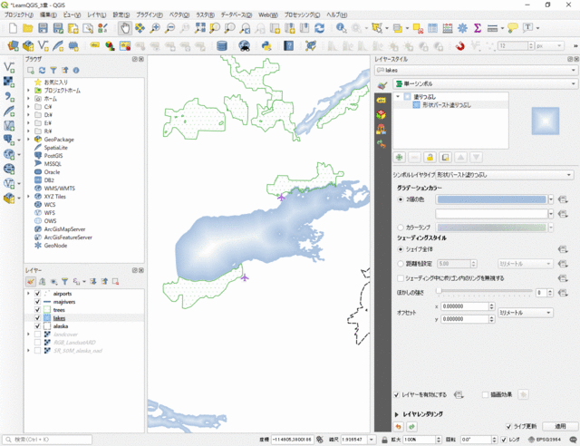
Task: Click the Zoom In magnifier tool
Action: point(155,28)
